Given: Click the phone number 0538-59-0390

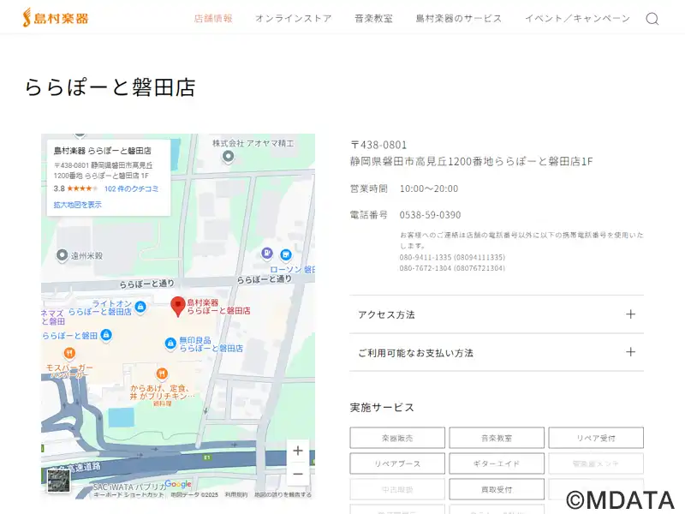Looking at the screenshot, I should coord(431,215).
